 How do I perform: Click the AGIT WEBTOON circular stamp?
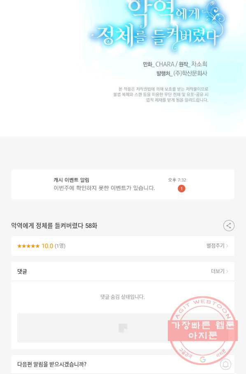203,331
